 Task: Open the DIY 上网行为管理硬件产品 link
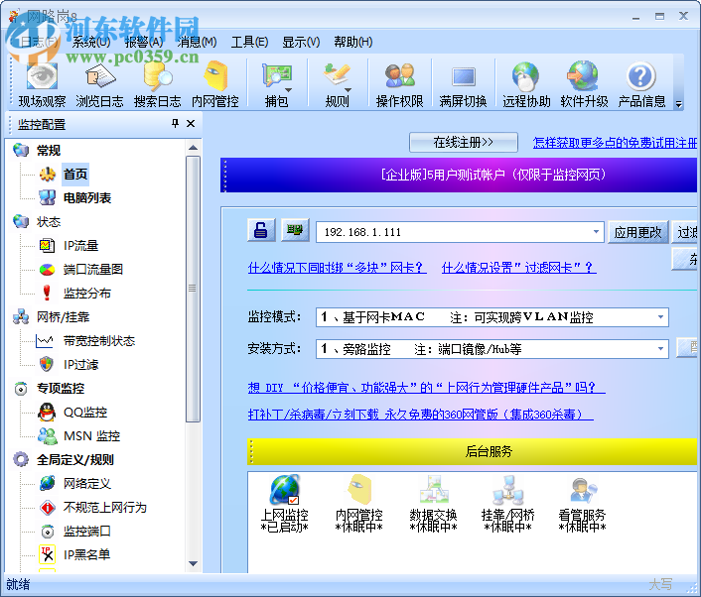point(427,387)
